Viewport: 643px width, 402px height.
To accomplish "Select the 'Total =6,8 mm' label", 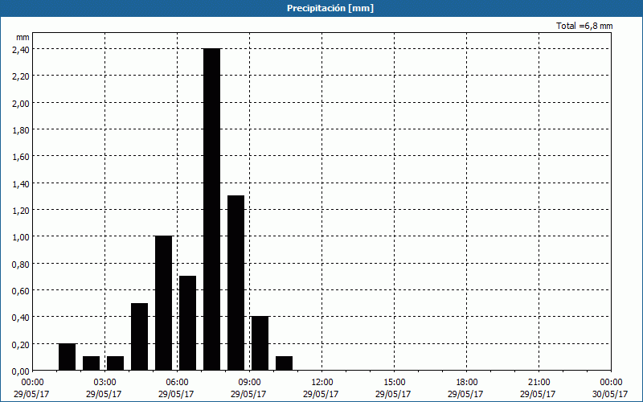I will (x=584, y=26).
